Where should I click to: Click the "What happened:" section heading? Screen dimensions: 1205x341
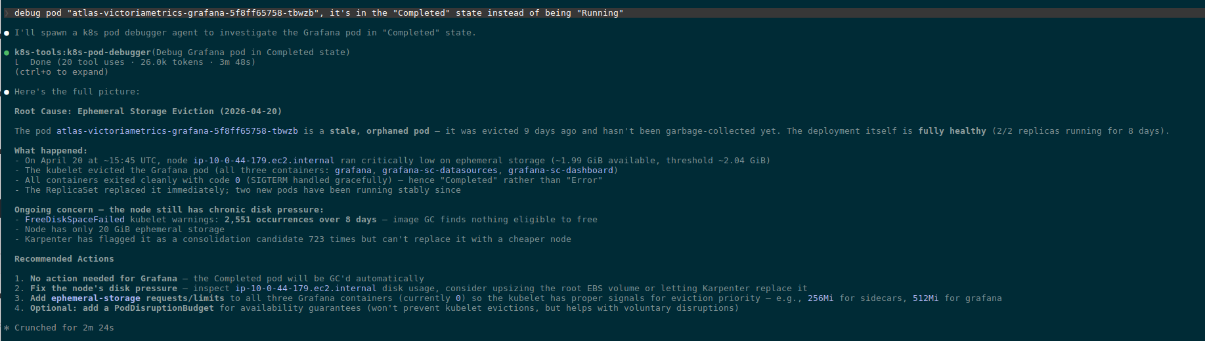[51, 151]
